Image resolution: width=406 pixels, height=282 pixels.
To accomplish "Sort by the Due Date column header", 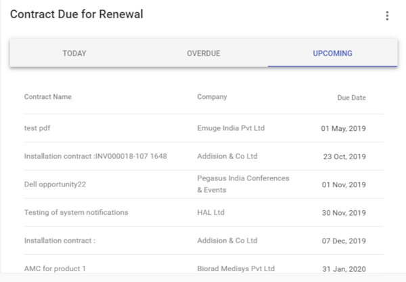I will click(351, 98).
